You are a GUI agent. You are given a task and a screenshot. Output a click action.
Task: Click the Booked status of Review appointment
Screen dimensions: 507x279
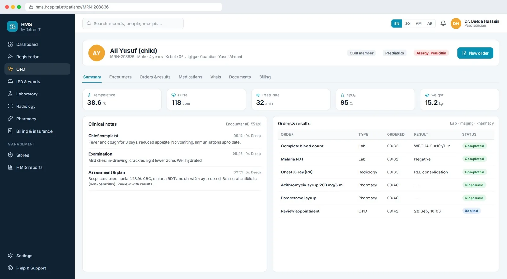[x=471, y=211]
